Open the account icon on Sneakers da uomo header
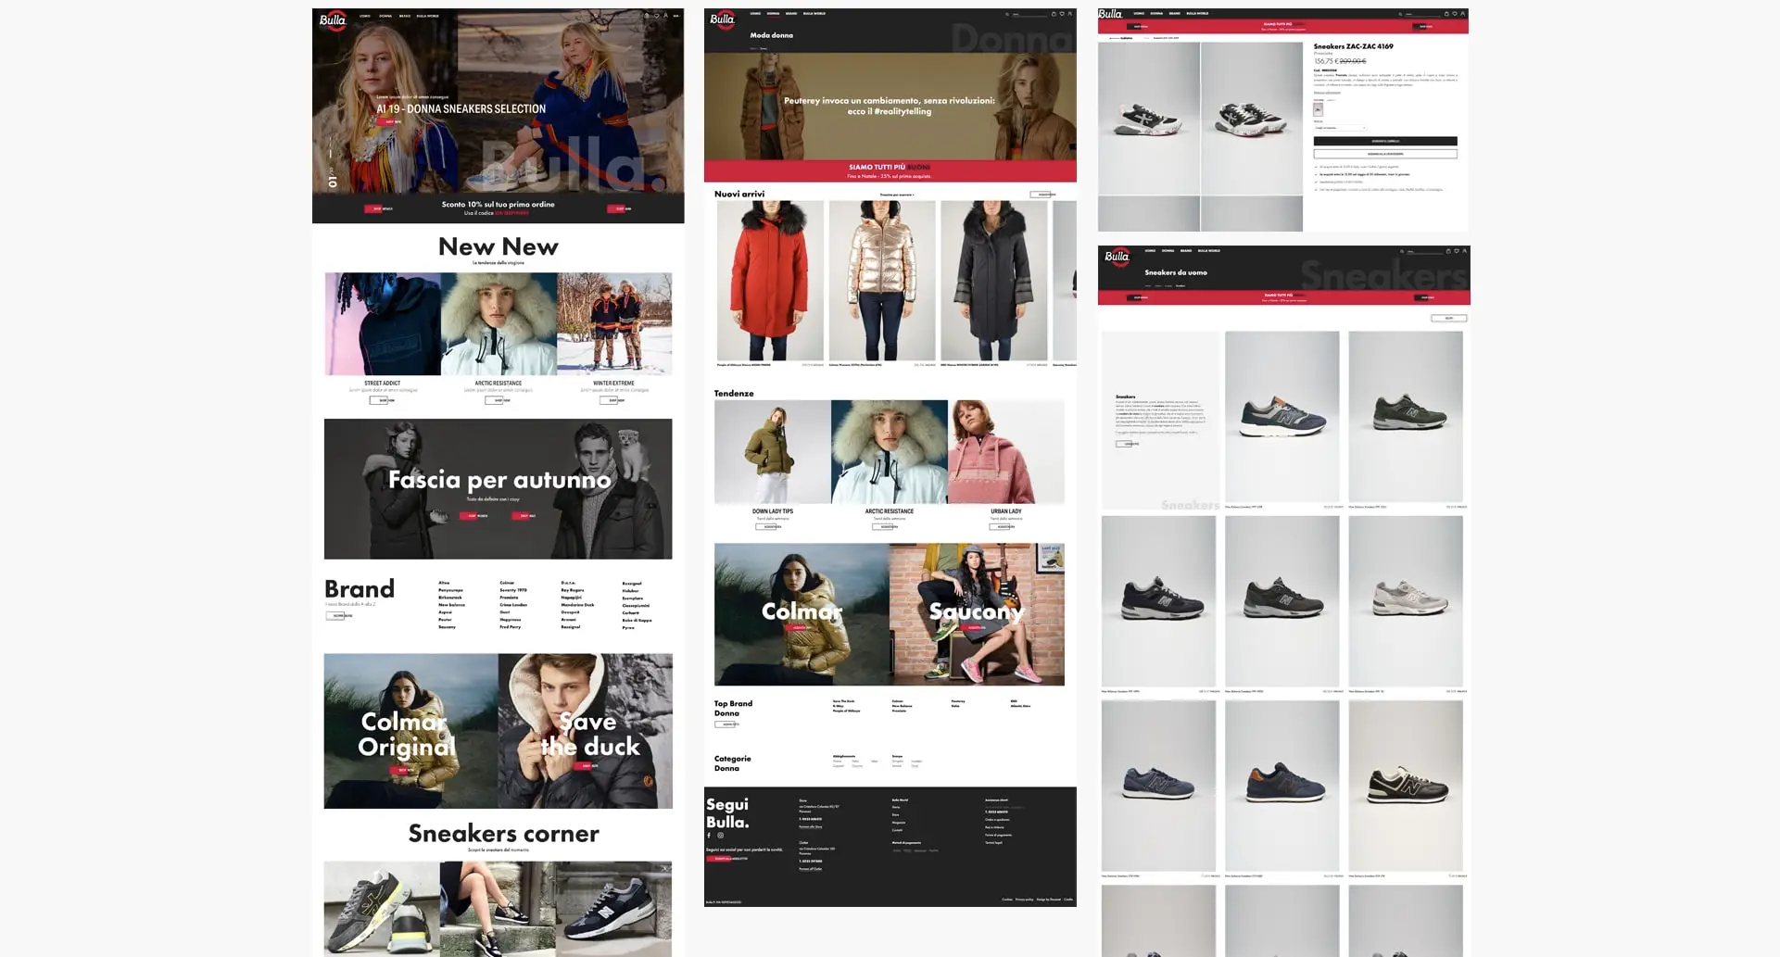Image resolution: width=1780 pixels, height=957 pixels. 1464,251
